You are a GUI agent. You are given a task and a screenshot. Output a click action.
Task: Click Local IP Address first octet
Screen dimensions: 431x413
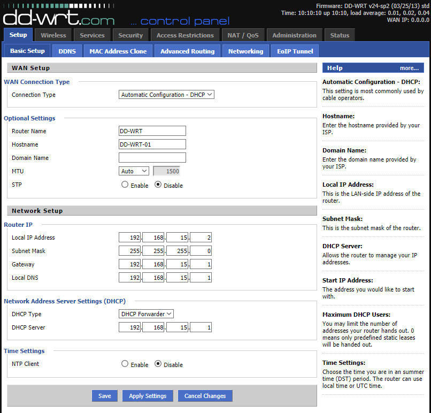pos(130,238)
